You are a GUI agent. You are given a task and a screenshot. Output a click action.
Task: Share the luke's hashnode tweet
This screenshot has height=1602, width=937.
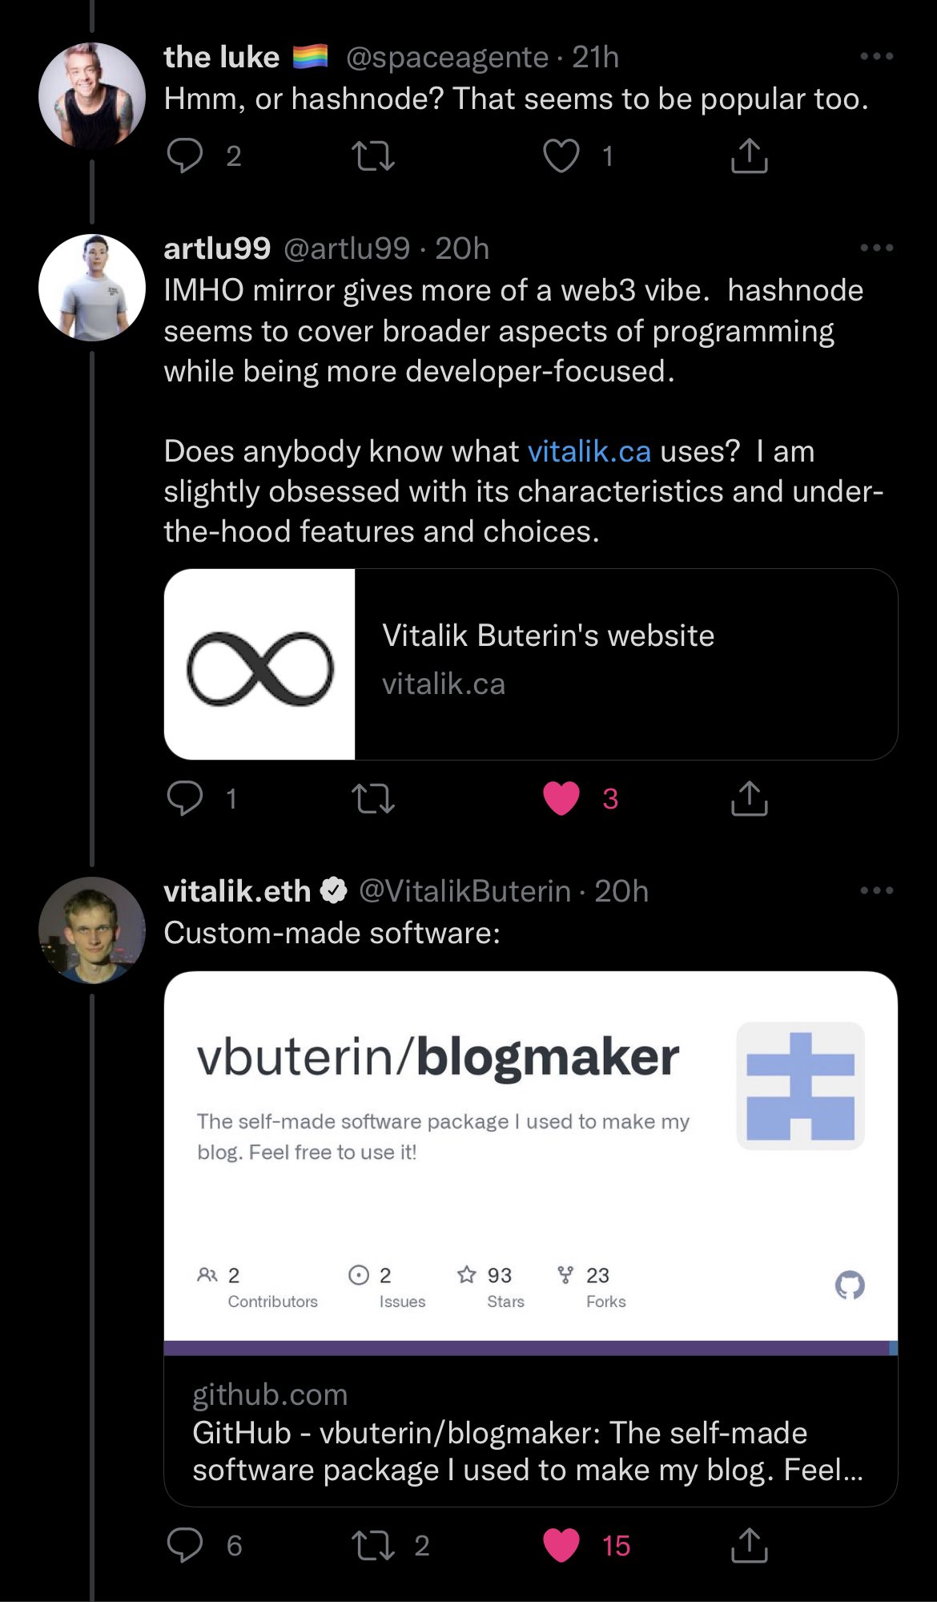coord(749,155)
